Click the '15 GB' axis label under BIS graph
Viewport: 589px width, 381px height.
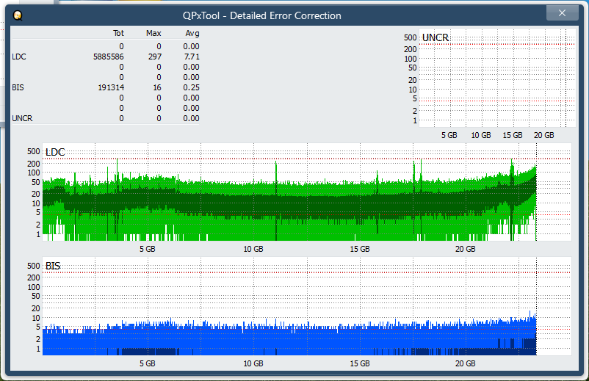tap(360, 363)
